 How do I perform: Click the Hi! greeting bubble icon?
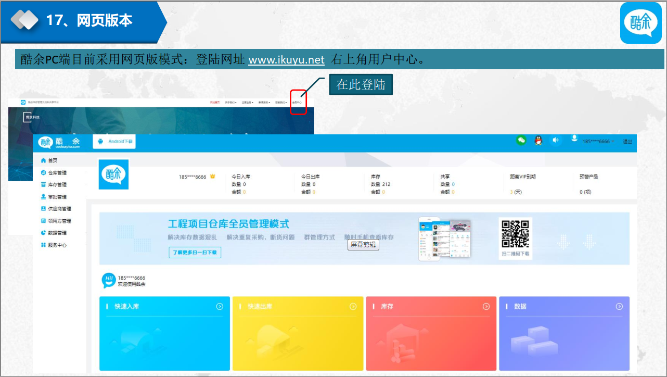[109, 281]
